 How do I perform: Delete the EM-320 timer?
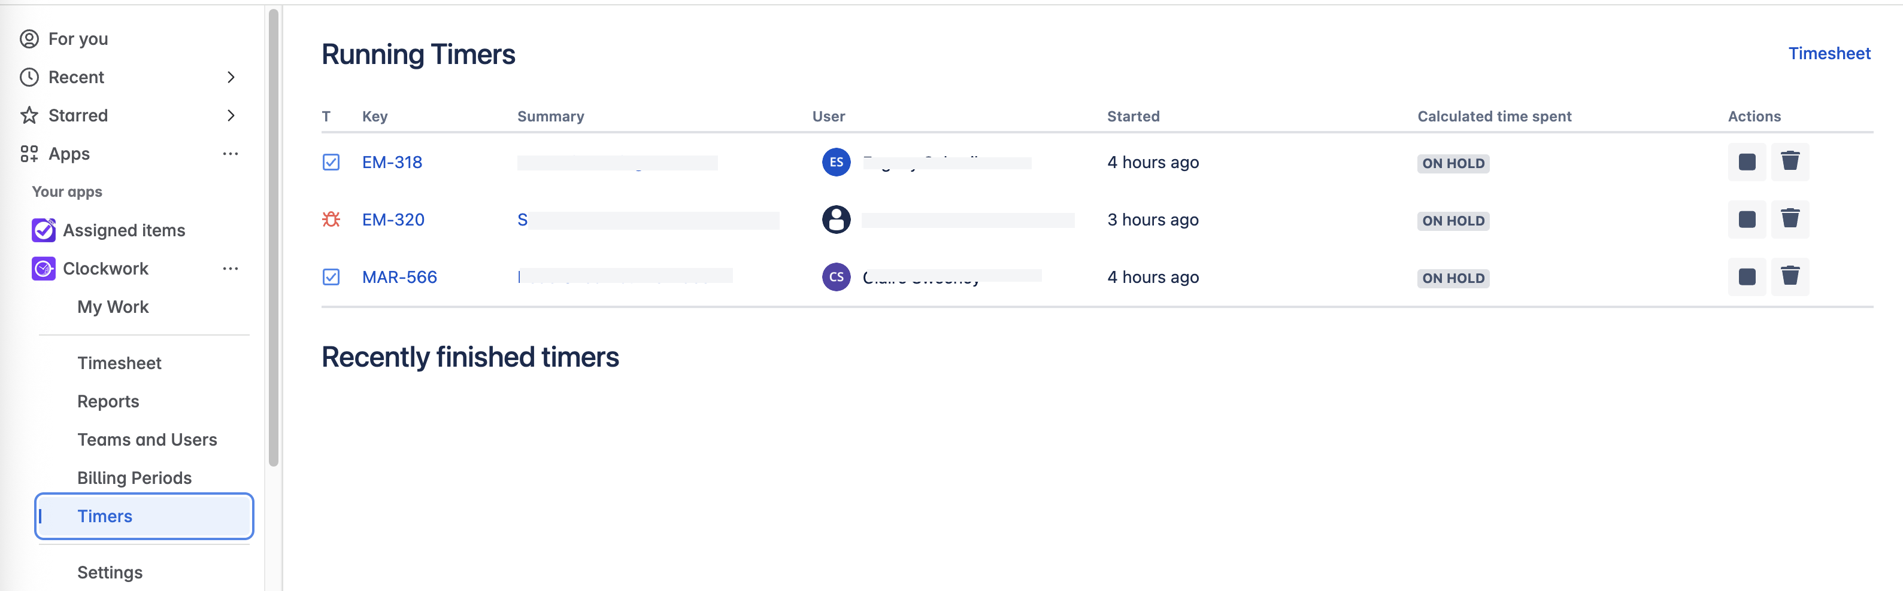coord(1789,220)
